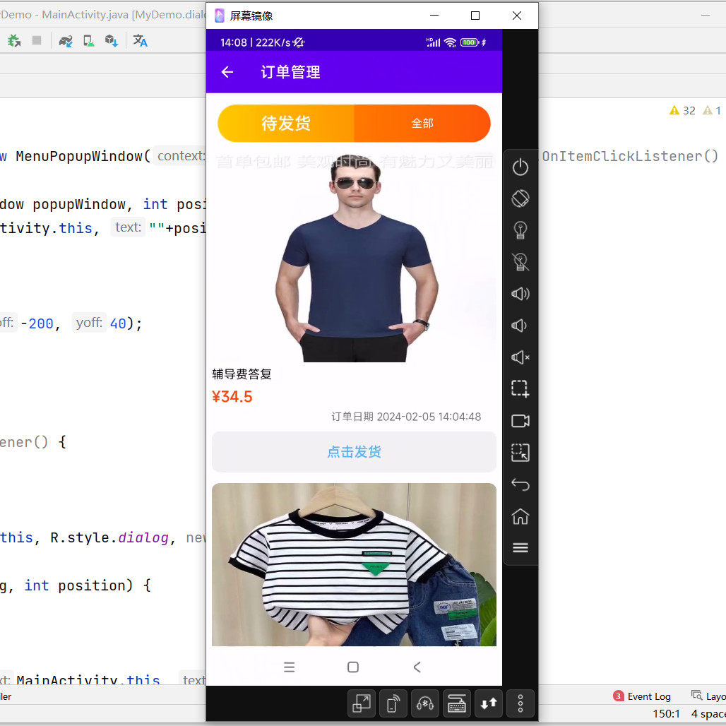Enter fullscreen mode from the bottom toolbar
The image size is (726, 726).
click(x=361, y=703)
